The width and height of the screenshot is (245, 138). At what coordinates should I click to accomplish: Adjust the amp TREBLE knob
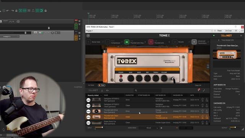(x=156, y=78)
